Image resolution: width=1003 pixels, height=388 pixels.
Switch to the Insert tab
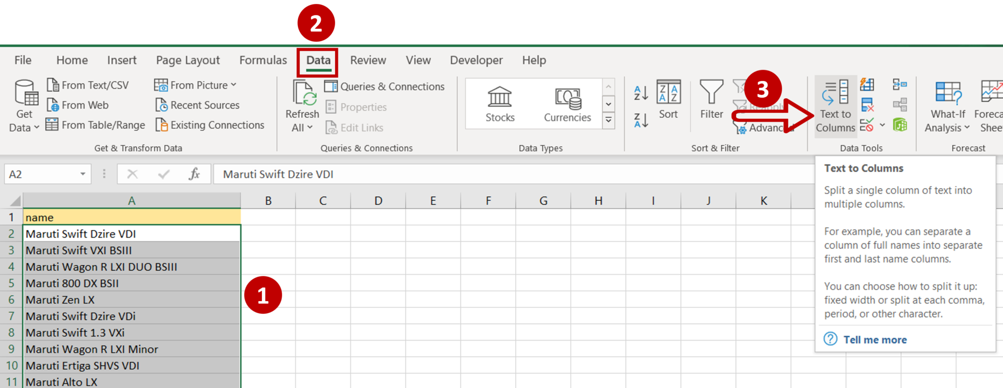[x=122, y=60]
